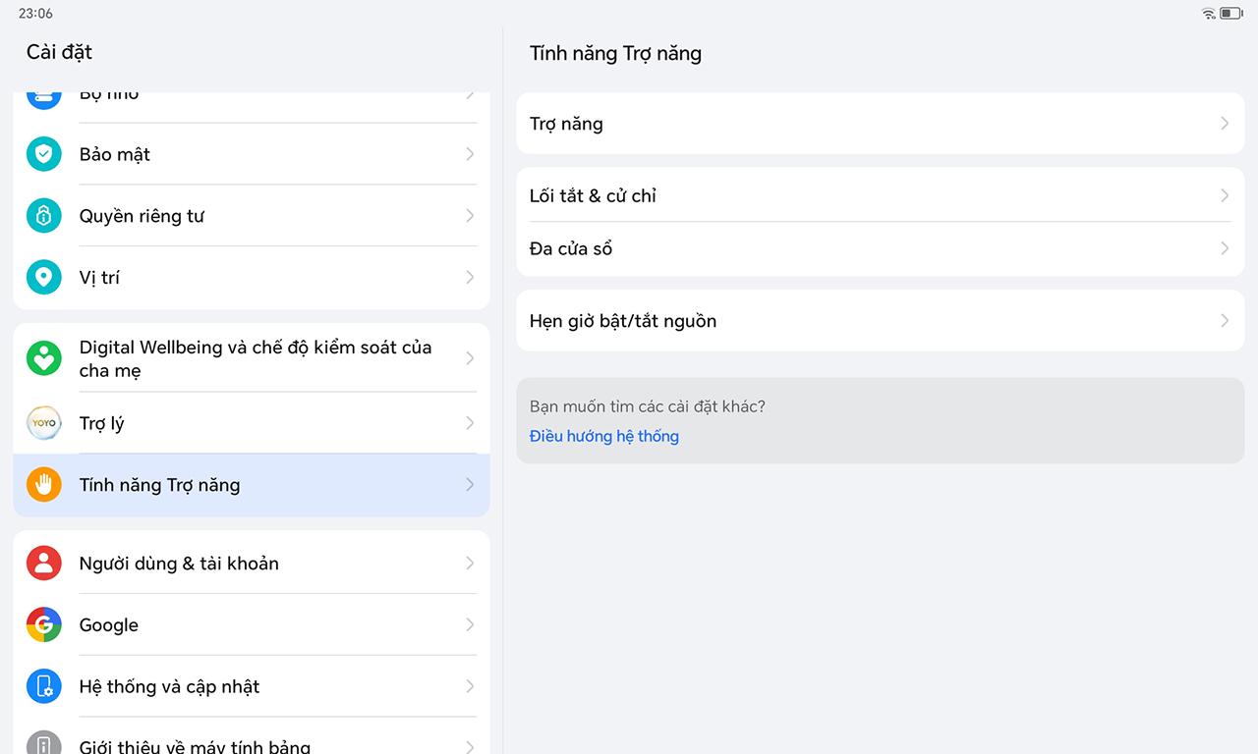
Task: Tap the Google logo icon
Action: (43, 625)
